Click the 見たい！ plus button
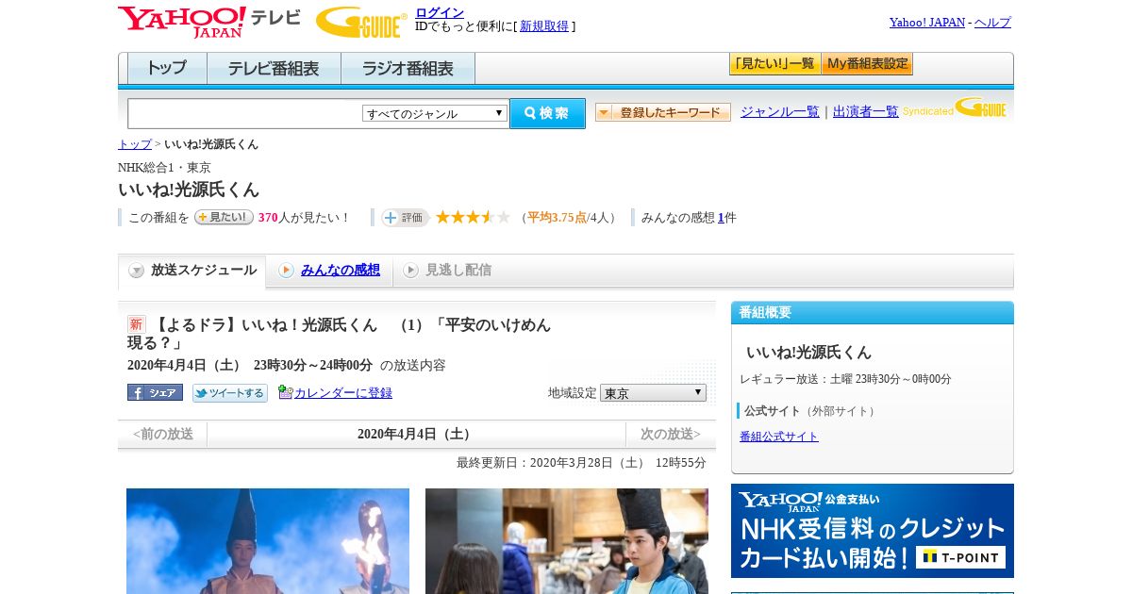The image size is (1132, 594). click(224, 217)
